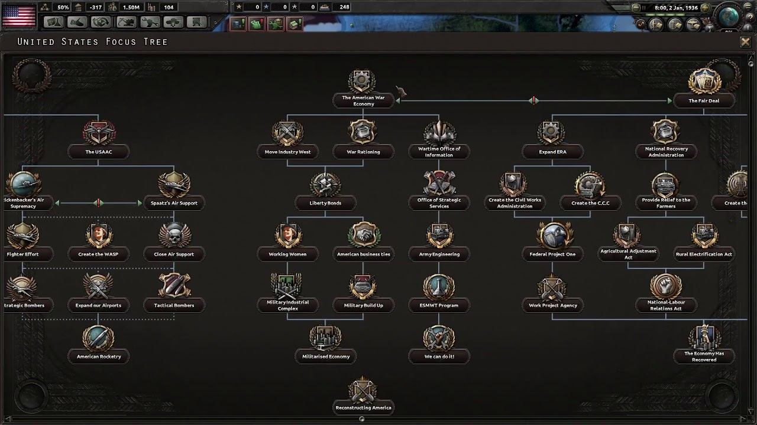Select National-Labour Relations Act focus
This screenshot has width=757, height=425.
point(666,294)
